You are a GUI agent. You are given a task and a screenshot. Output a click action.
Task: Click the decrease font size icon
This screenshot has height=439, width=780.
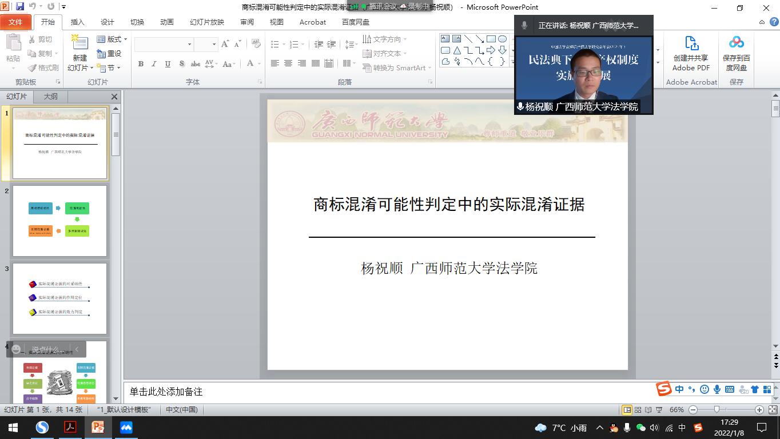coord(237,44)
